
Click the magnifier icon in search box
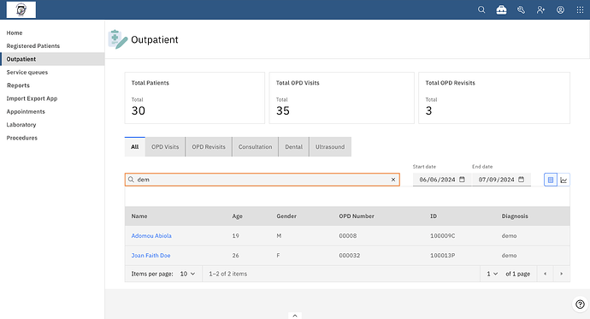pyautogui.click(x=131, y=180)
